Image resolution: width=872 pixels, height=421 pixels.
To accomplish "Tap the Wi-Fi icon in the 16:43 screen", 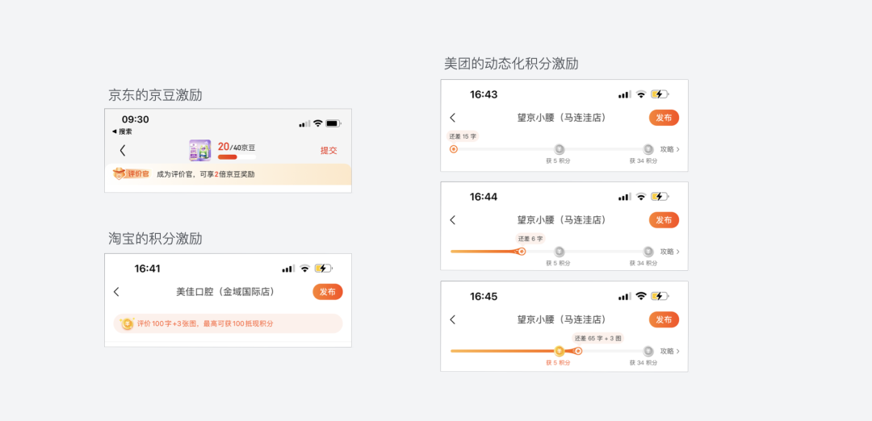I will tap(640, 94).
